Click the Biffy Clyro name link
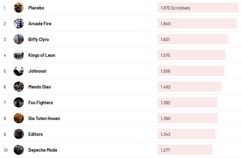This screenshot has height=158, width=241. (39, 39)
